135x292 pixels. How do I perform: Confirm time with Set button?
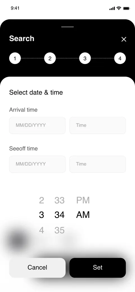98,268
